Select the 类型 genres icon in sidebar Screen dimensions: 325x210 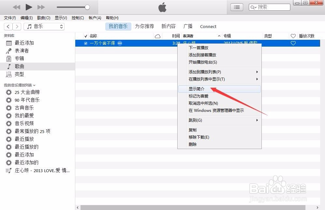pyautogui.click(x=9, y=74)
